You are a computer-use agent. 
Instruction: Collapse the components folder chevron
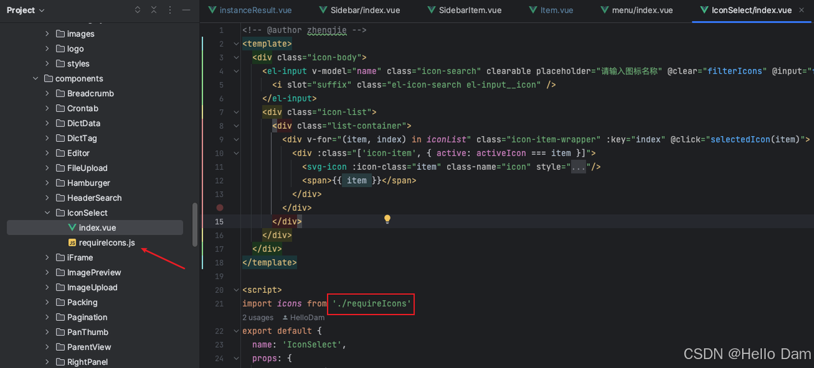coord(36,79)
